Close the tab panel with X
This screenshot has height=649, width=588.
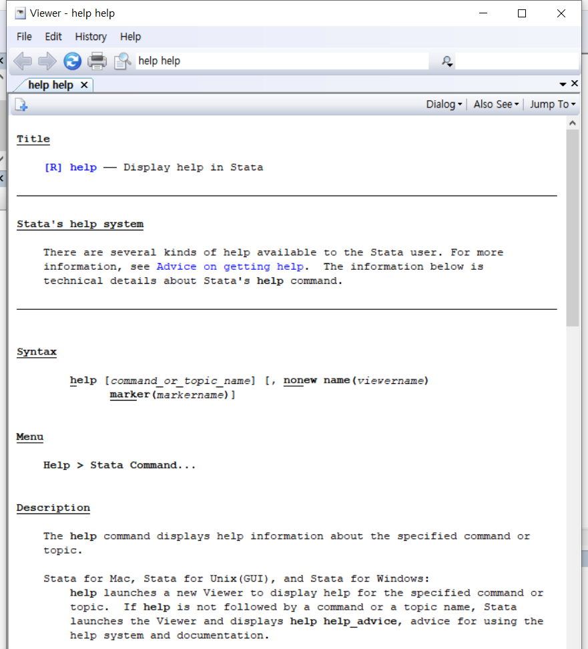[x=575, y=83]
